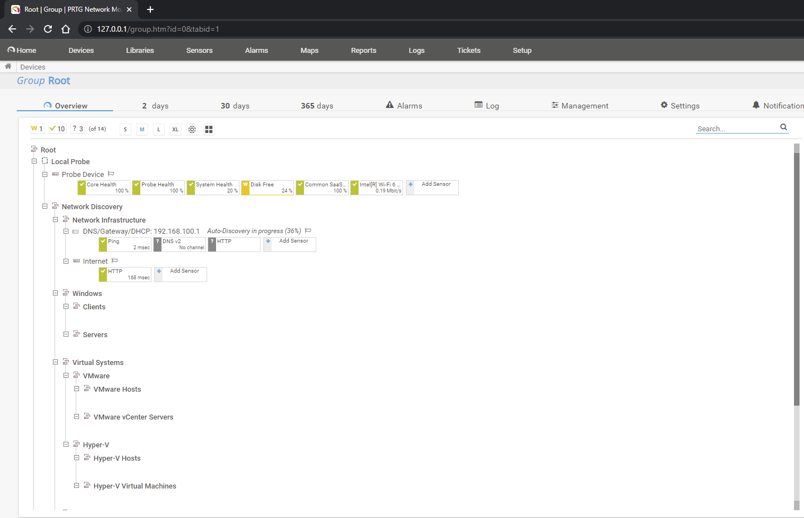Open the Common SaaS sensor
The height and width of the screenshot is (518, 804).
(x=322, y=188)
